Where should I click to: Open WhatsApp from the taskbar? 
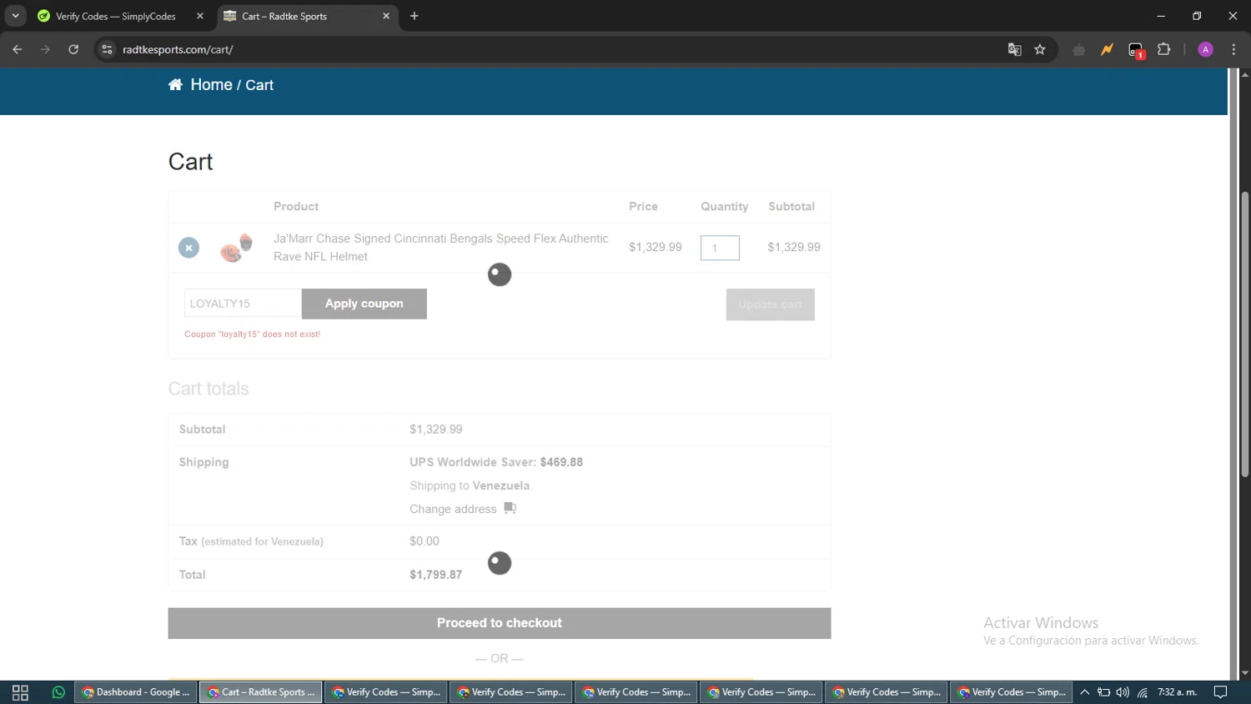coord(58,692)
